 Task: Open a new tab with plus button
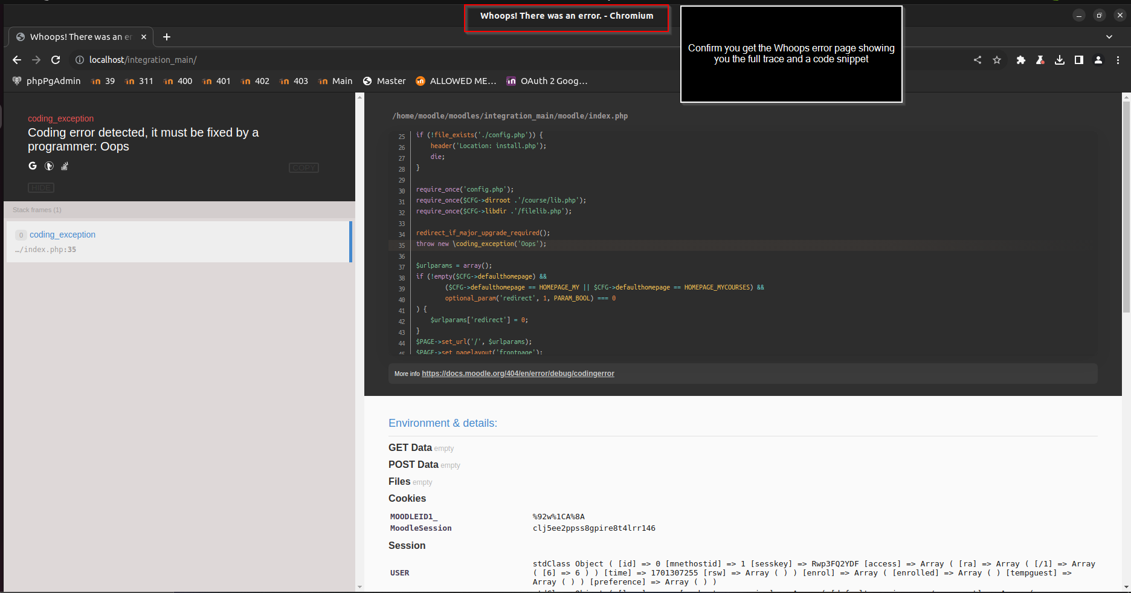tap(167, 37)
